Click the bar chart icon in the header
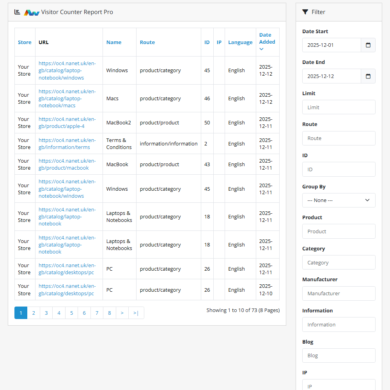This screenshot has width=390, height=390. point(17,12)
